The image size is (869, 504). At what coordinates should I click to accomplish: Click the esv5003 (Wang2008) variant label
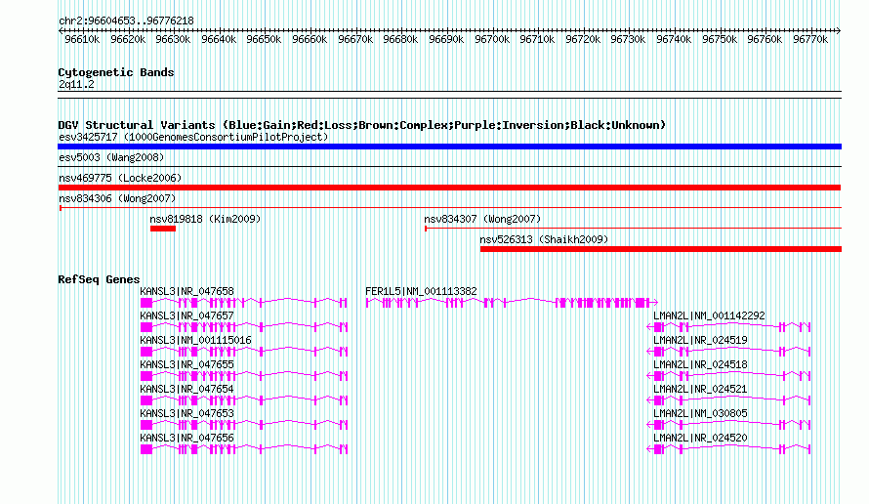pos(111,157)
